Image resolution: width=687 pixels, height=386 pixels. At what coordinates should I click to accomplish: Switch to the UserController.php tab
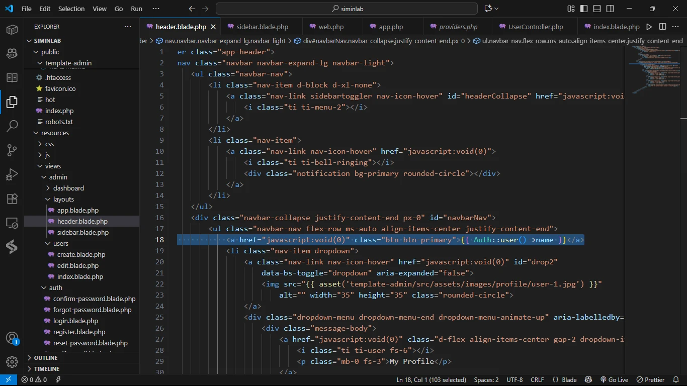(536, 27)
